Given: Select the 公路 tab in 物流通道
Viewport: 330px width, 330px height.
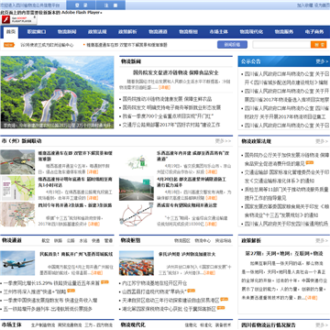Looking at the screenshot, I should tap(71, 241).
